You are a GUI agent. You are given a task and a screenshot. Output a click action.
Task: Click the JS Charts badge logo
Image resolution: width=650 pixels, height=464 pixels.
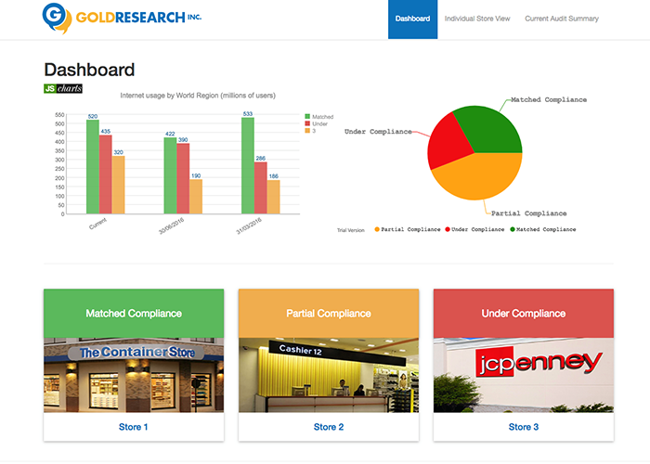pos(63,89)
